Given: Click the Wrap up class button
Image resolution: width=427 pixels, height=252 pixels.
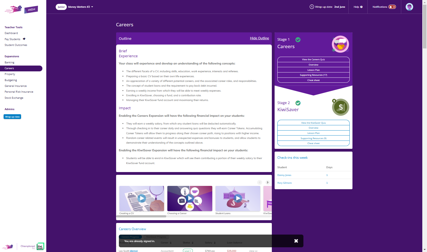Looking at the screenshot, I should pos(12,117).
